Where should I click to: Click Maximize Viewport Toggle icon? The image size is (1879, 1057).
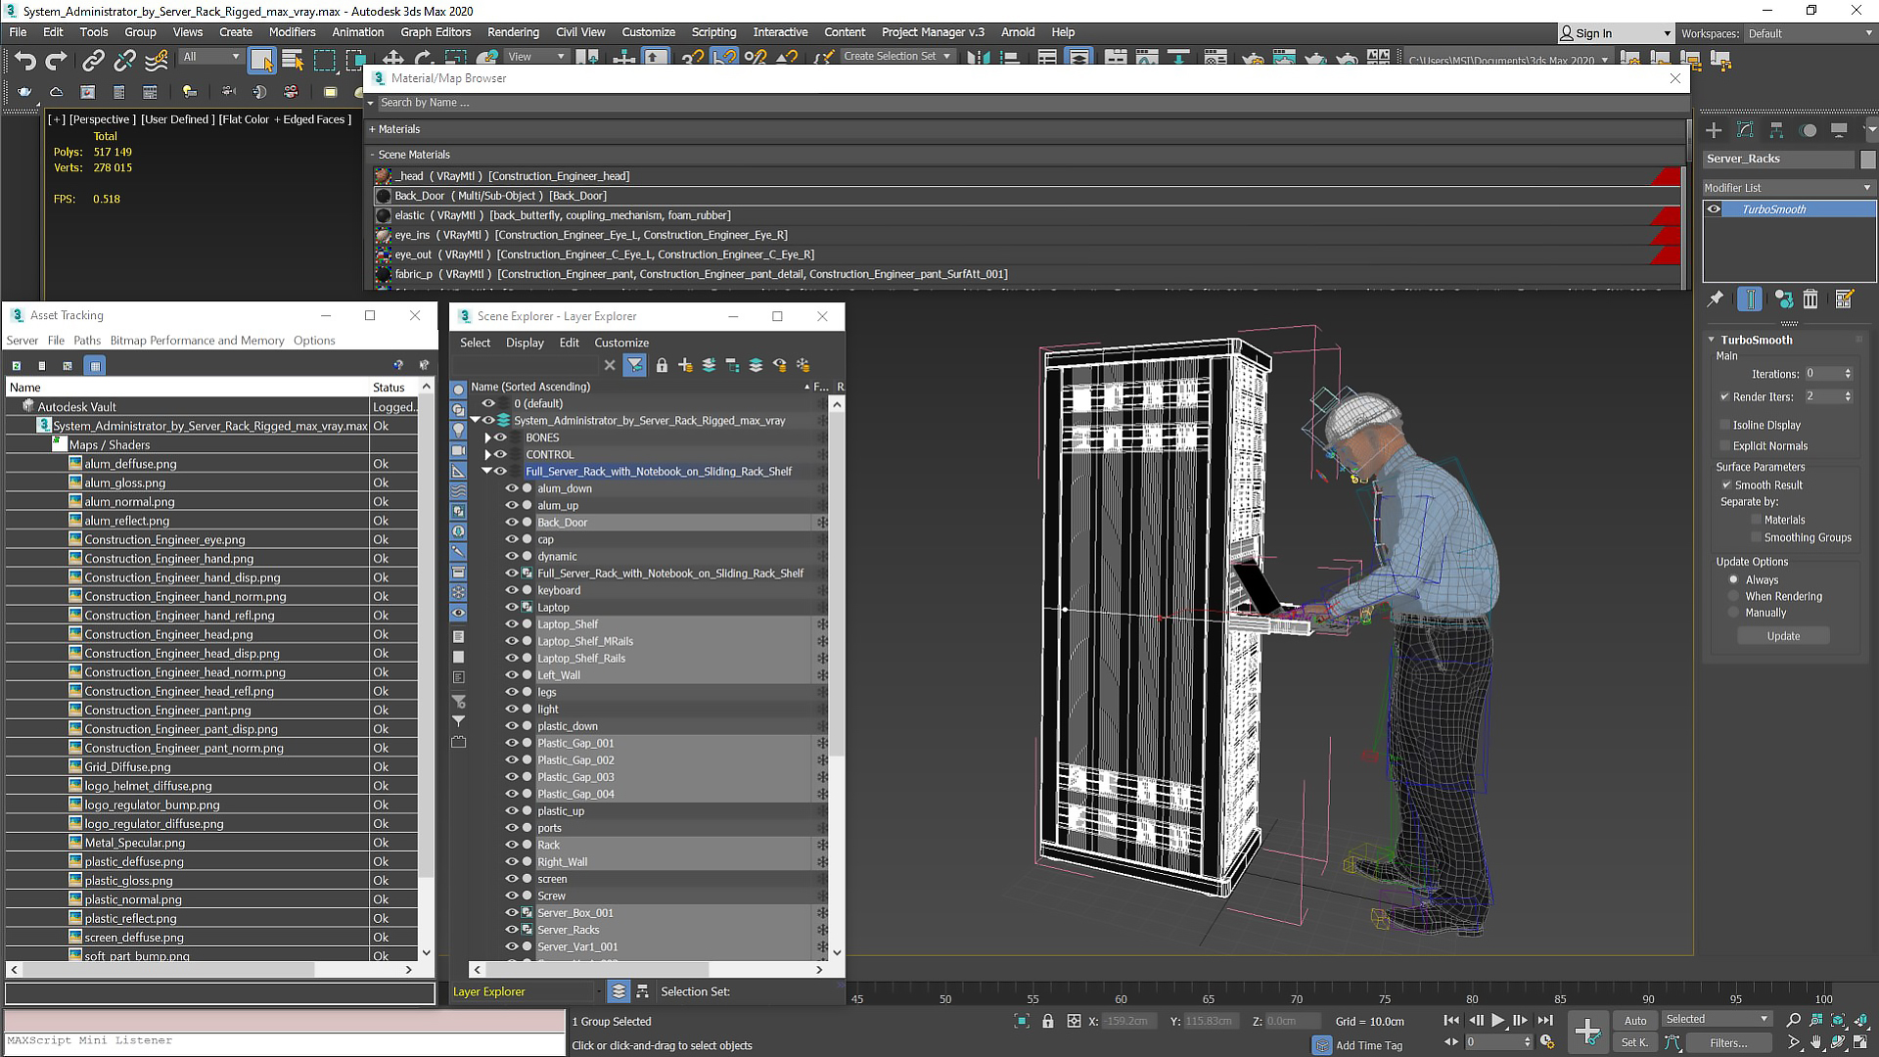[x=1862, y=1043]
